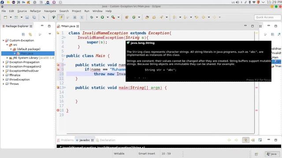
Task: Open the Debug dropdown arrow
Action: [x=97, y=17]
